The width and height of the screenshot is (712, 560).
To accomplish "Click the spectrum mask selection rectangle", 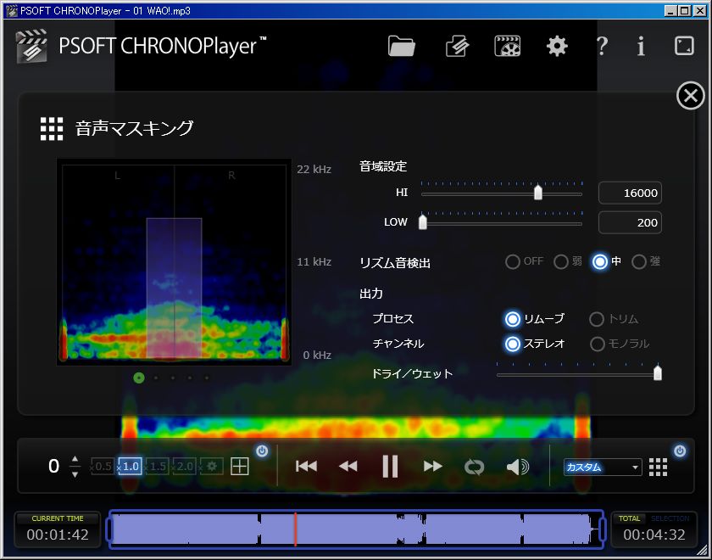I will (174, 288).
